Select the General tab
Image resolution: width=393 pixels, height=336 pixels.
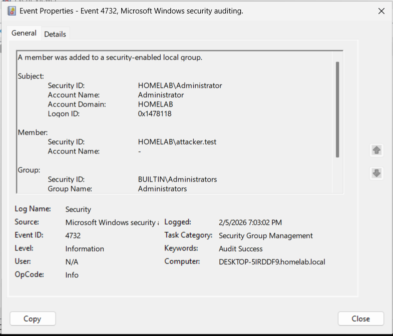[x=24, y=33]
